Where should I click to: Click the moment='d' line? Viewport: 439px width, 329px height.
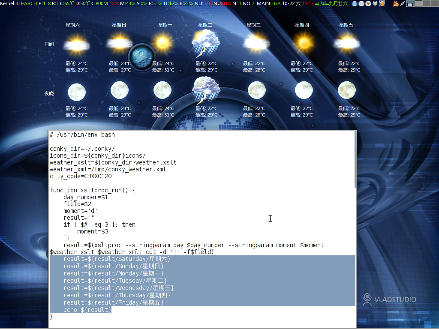[81, 211]
